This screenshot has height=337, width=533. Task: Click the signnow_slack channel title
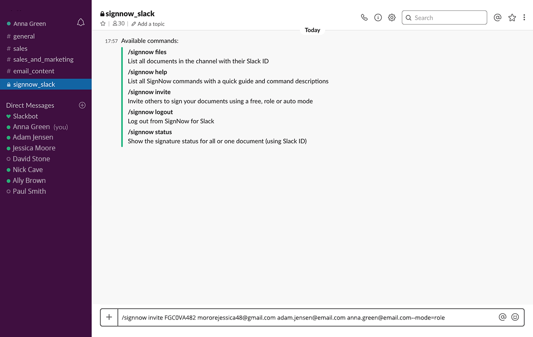pyautogui.click(x=130, y=14)
